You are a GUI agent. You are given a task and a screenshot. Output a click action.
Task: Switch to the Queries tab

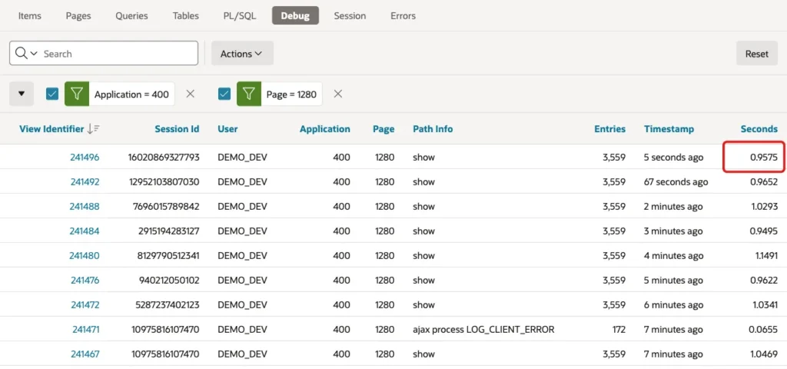click(x=131, y=15)
